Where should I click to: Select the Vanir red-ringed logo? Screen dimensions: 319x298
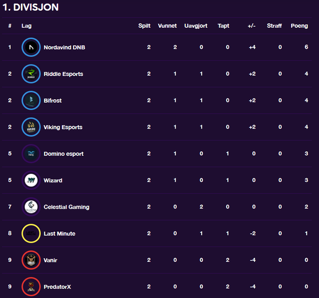[31, 260]
